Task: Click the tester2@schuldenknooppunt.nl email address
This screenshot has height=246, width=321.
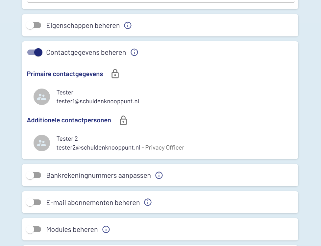Action: point(98,148)
